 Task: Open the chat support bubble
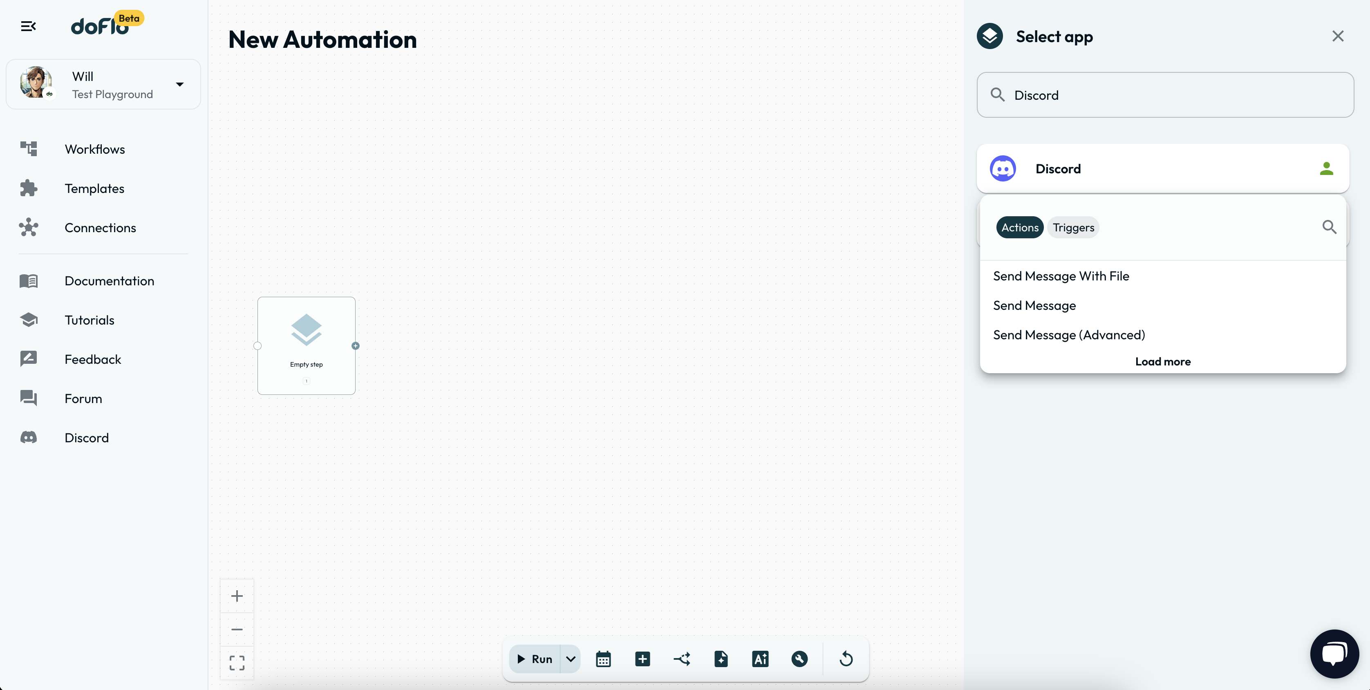(1334, 653)
